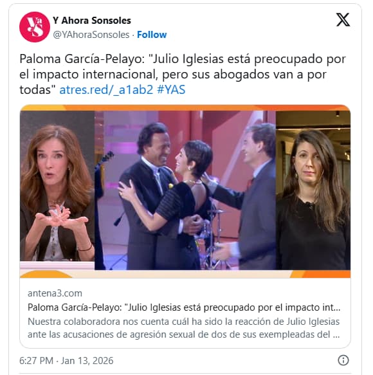
Task: Click the tweet info circle icon
Action: tap(343, 360)
